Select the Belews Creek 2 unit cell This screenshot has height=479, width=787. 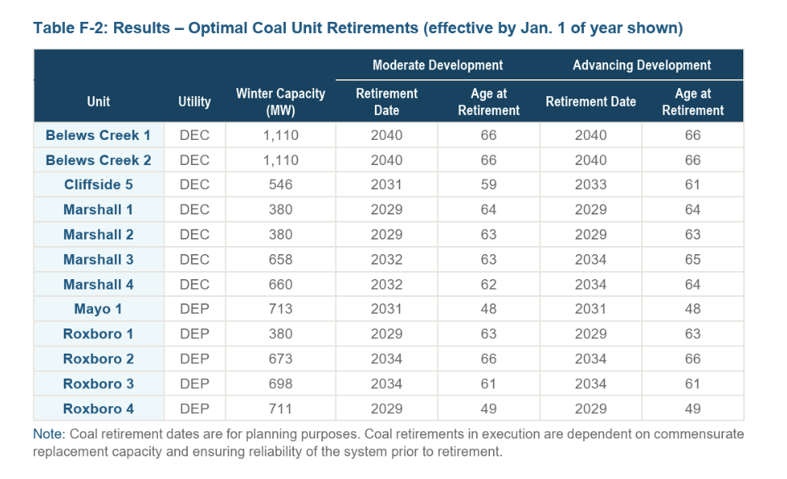[x=98, y=160]
